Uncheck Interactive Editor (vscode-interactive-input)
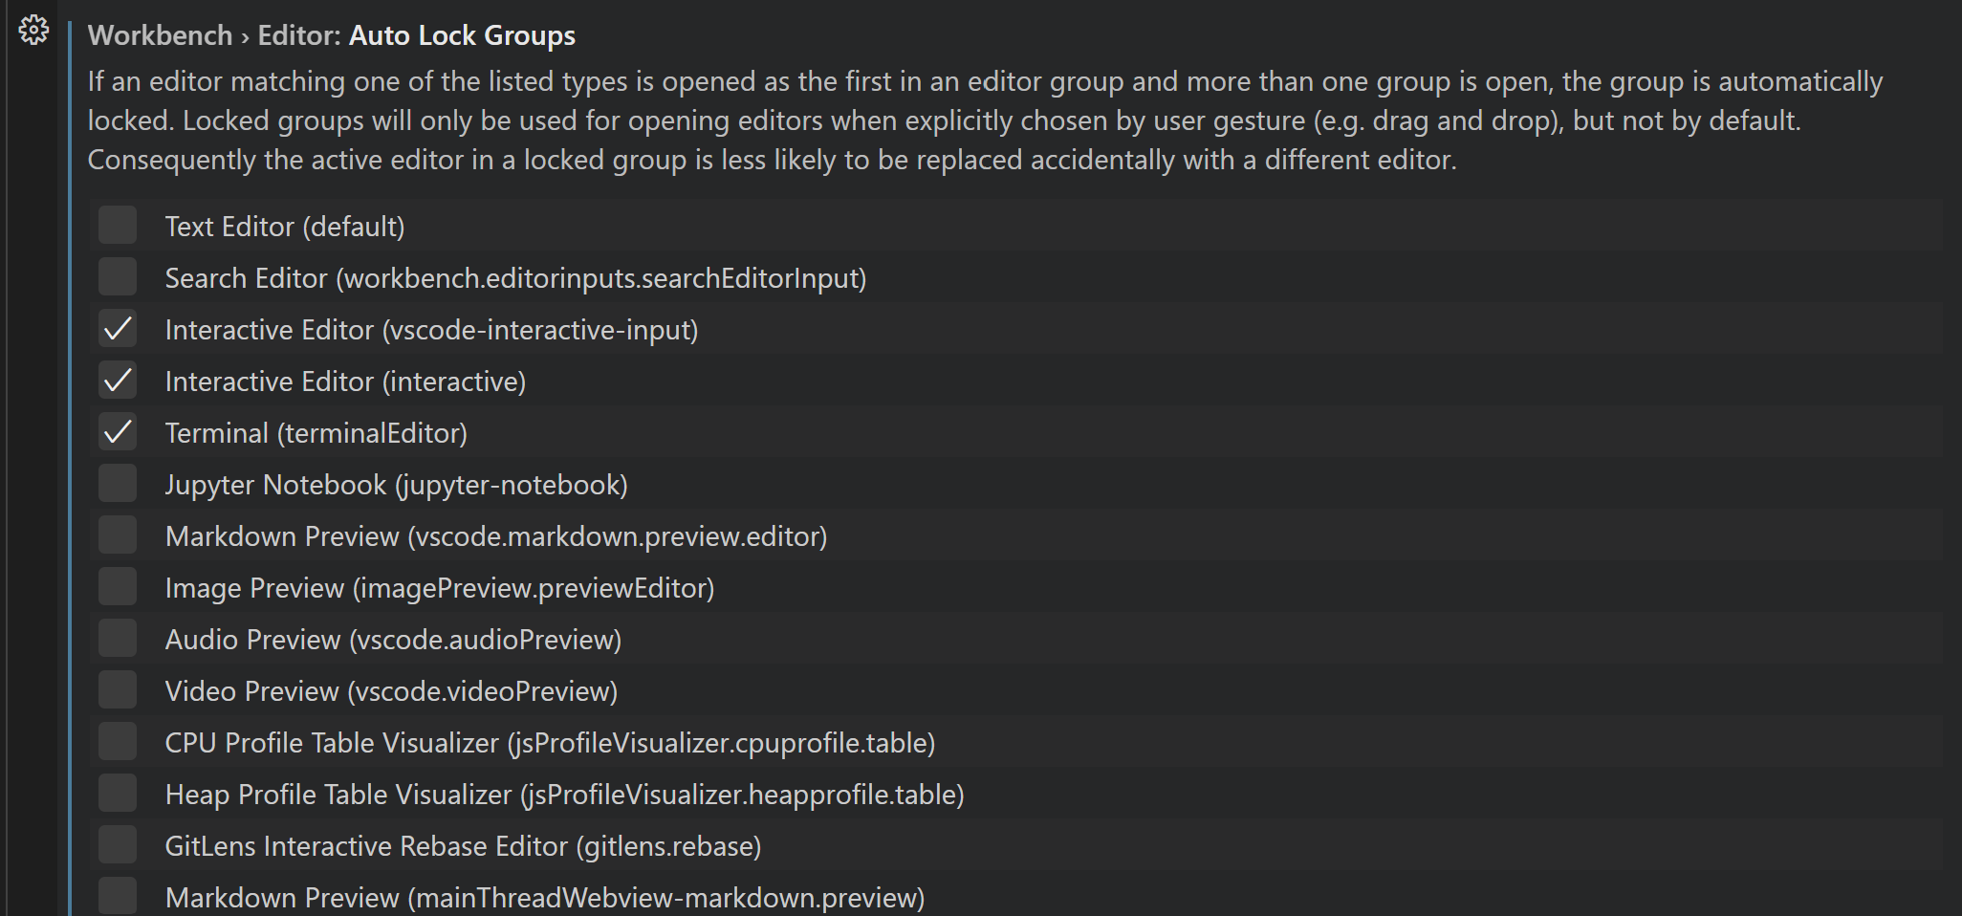 [117, 328]
